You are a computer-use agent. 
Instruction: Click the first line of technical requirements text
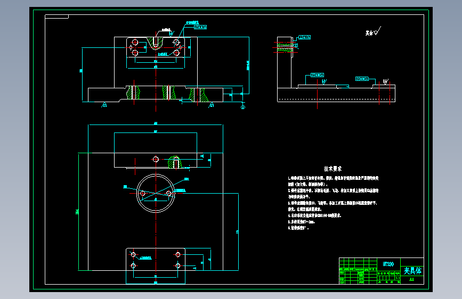333,178
